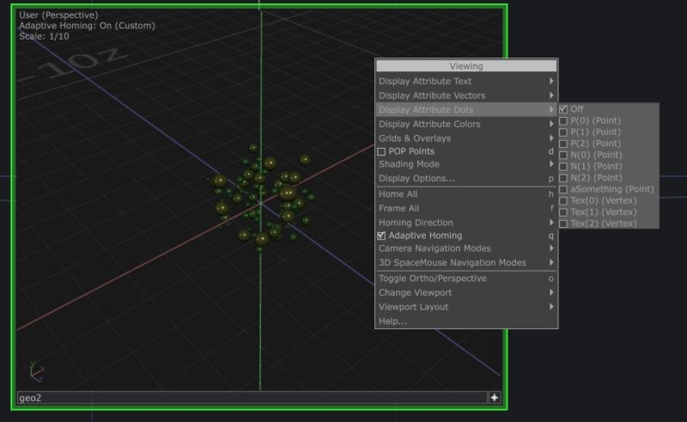The image size is (687, 422).
Task: Click the XYZ axis gizmo in viewport corner
Action: tap(36, 370)
